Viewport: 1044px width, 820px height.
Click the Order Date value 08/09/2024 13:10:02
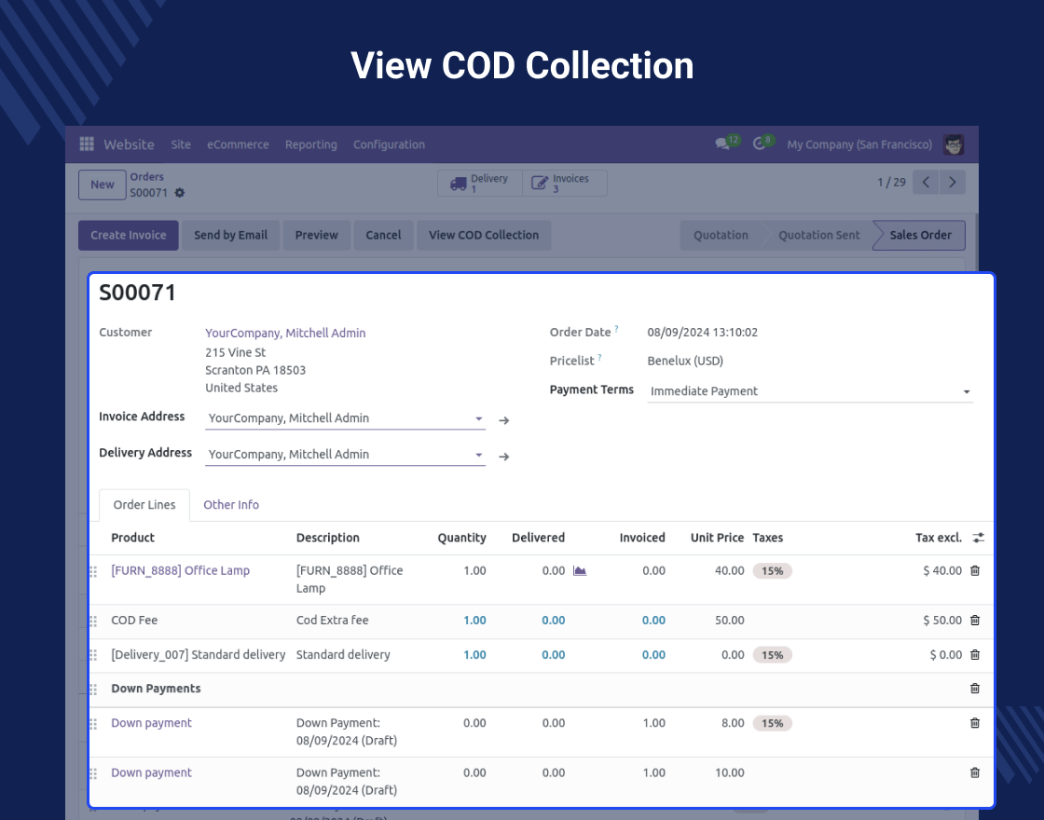703,332
